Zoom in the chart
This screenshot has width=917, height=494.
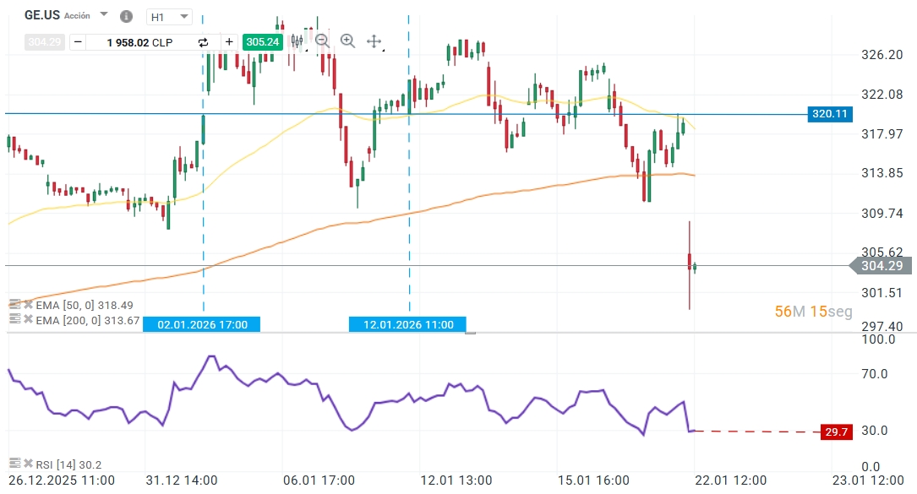pos(347,41)
